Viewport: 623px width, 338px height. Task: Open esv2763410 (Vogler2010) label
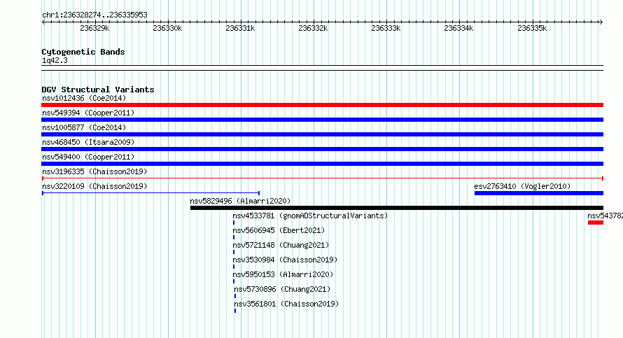pos(522,186)
